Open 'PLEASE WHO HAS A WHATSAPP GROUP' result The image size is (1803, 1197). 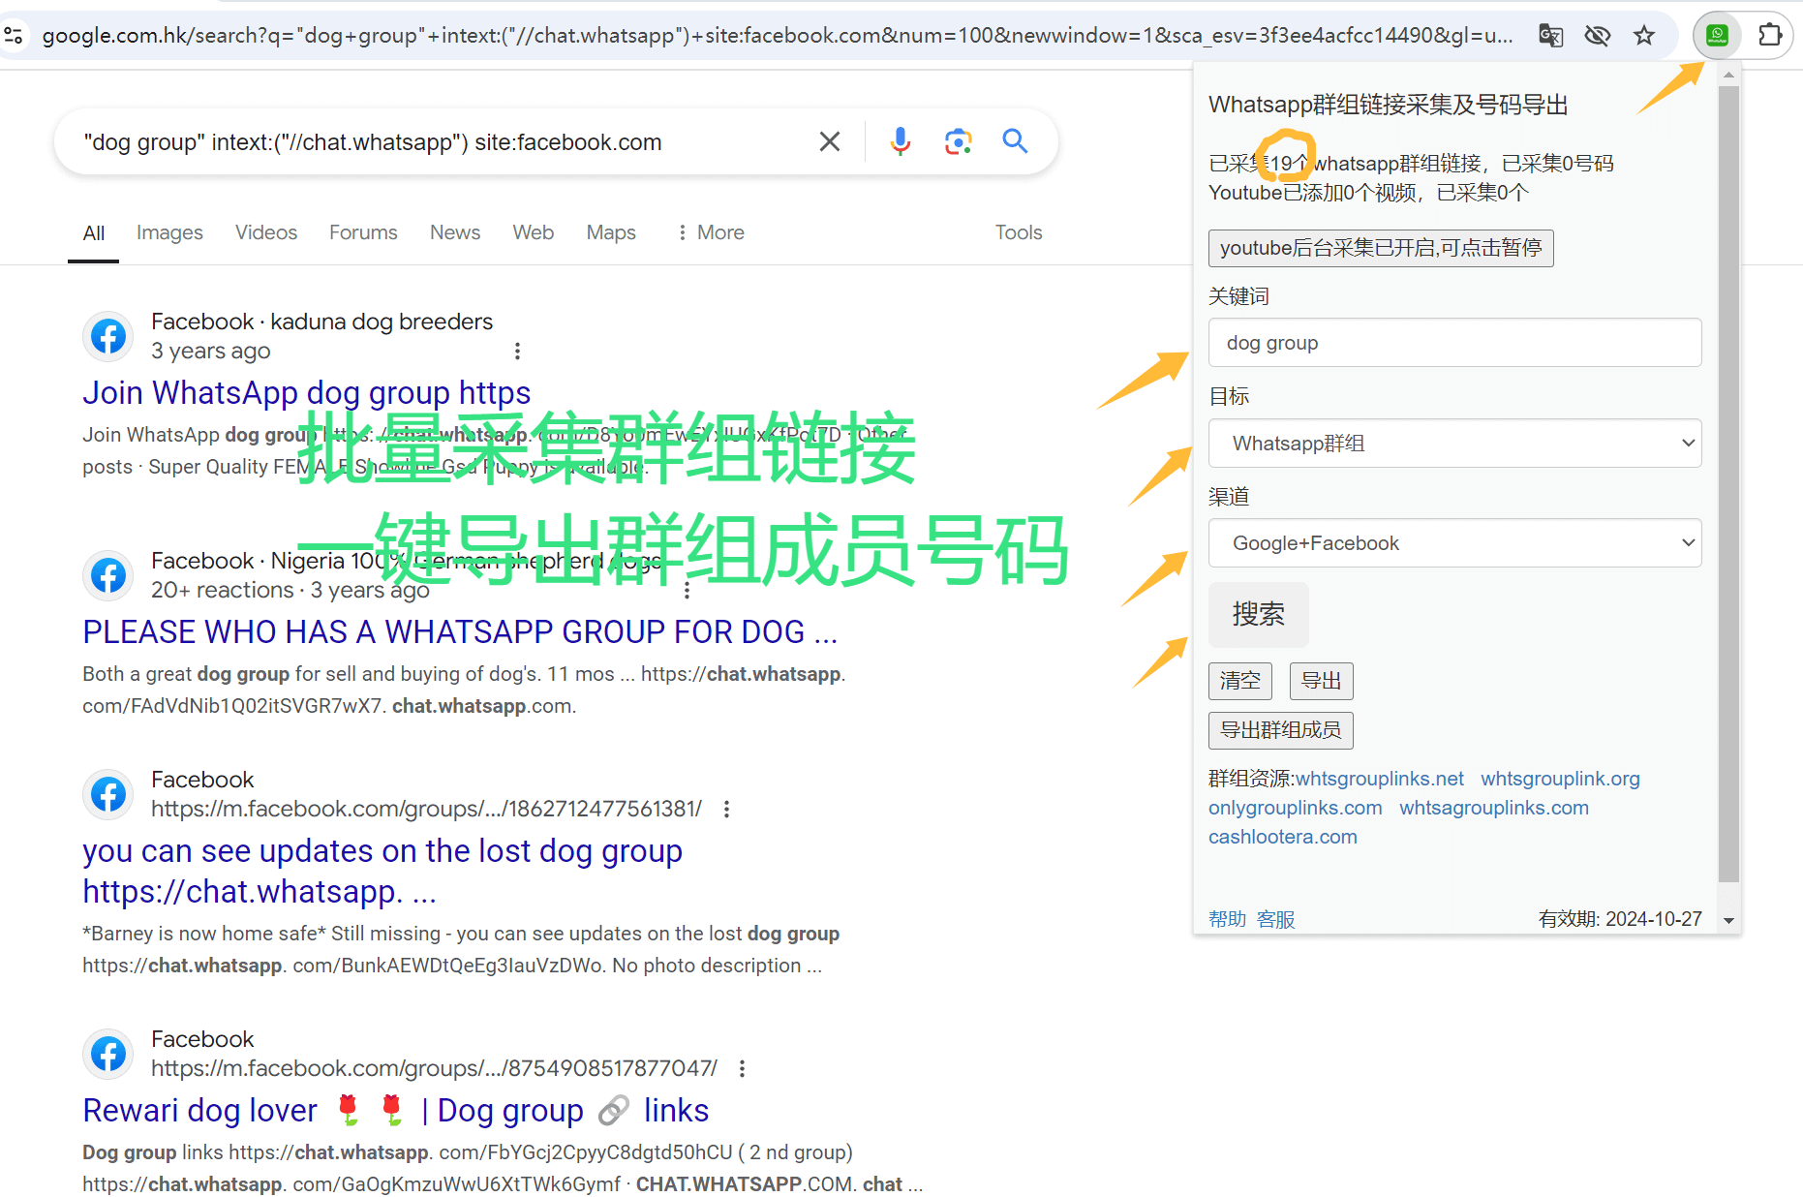pos(460,631)
